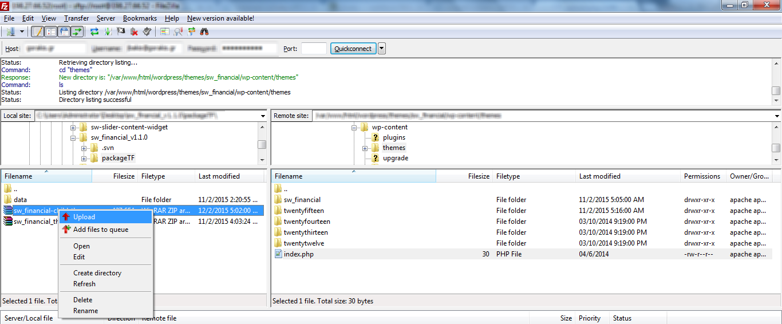Choose Rename from the context menu
This screenshot has width=782, height=324.
tap(106, 311)
